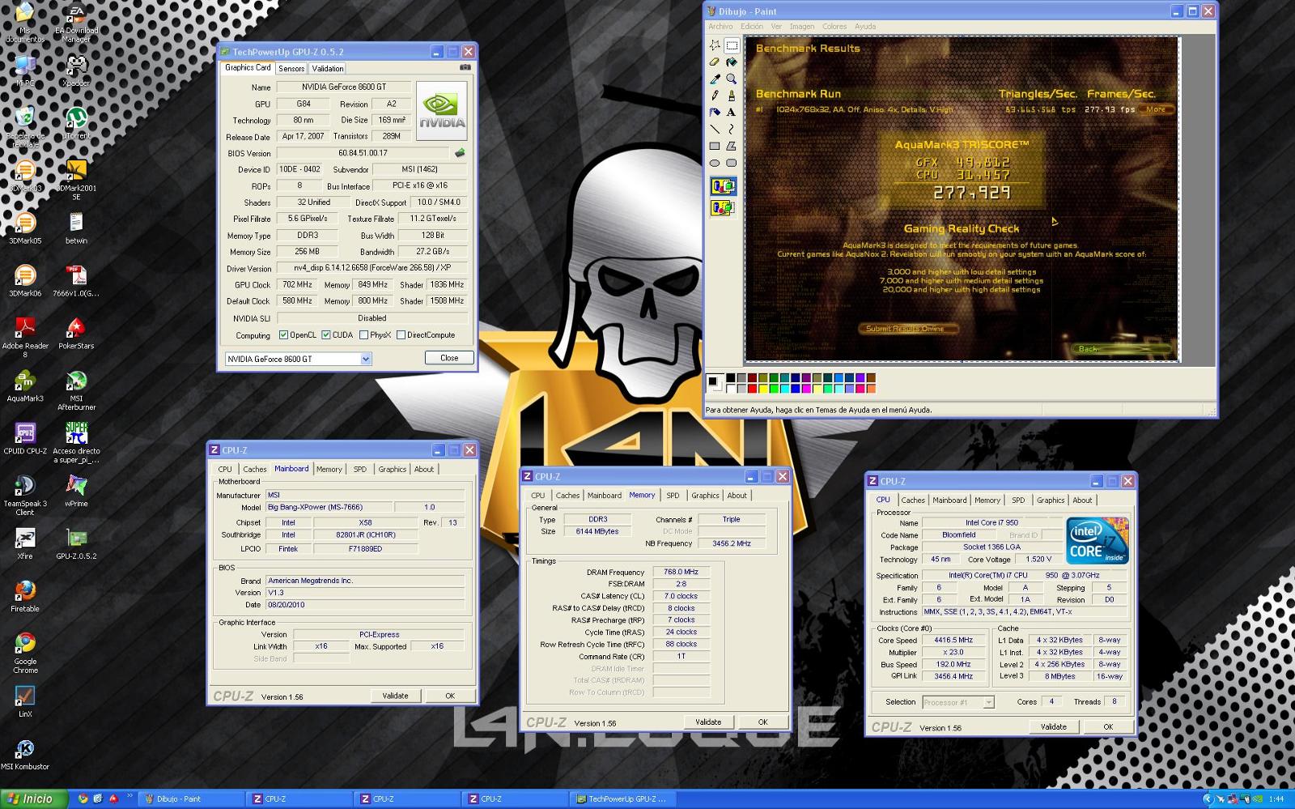Select the Pick Color eyedropper tool
The width and height of the screenshot is (1295, 809).
(x=715, y=79)
